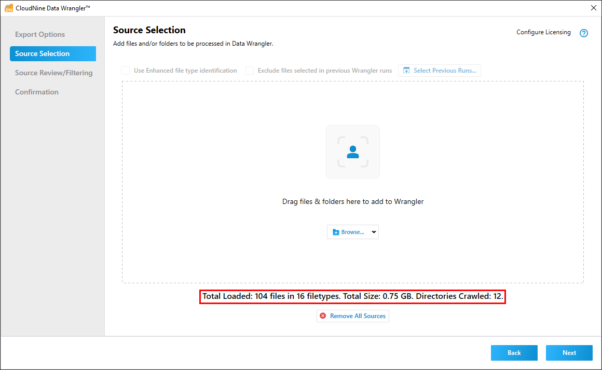Select the Source Selection step
The width and height of the screenshot is (602, 370).
click(53, 54)
